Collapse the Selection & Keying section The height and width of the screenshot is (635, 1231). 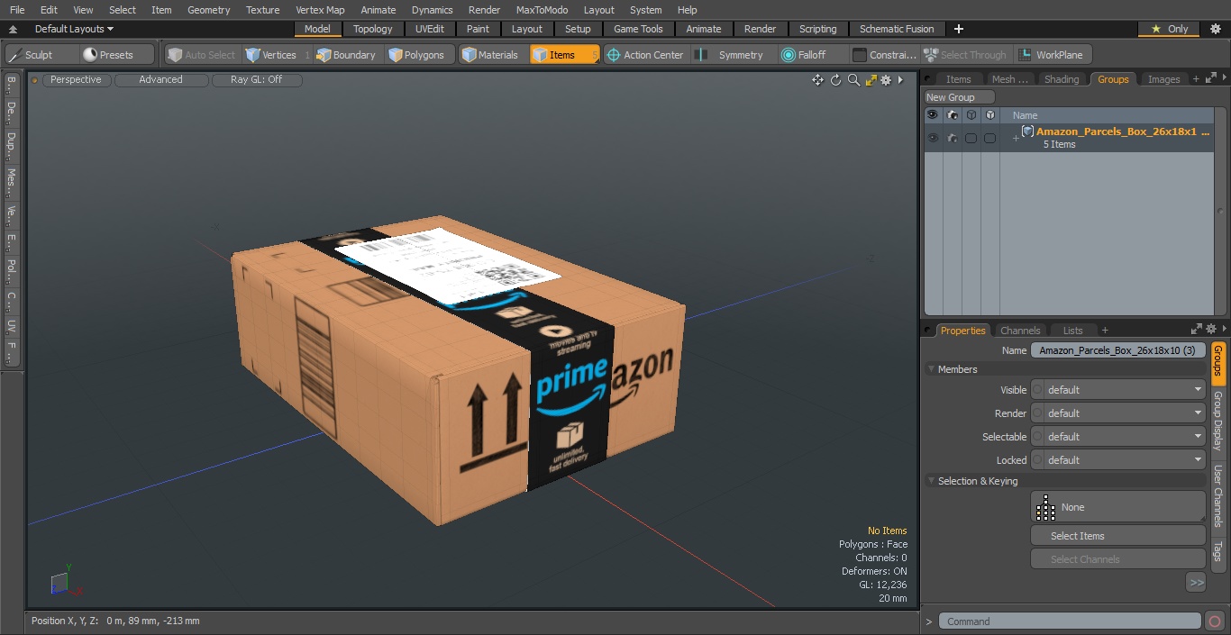932,481
